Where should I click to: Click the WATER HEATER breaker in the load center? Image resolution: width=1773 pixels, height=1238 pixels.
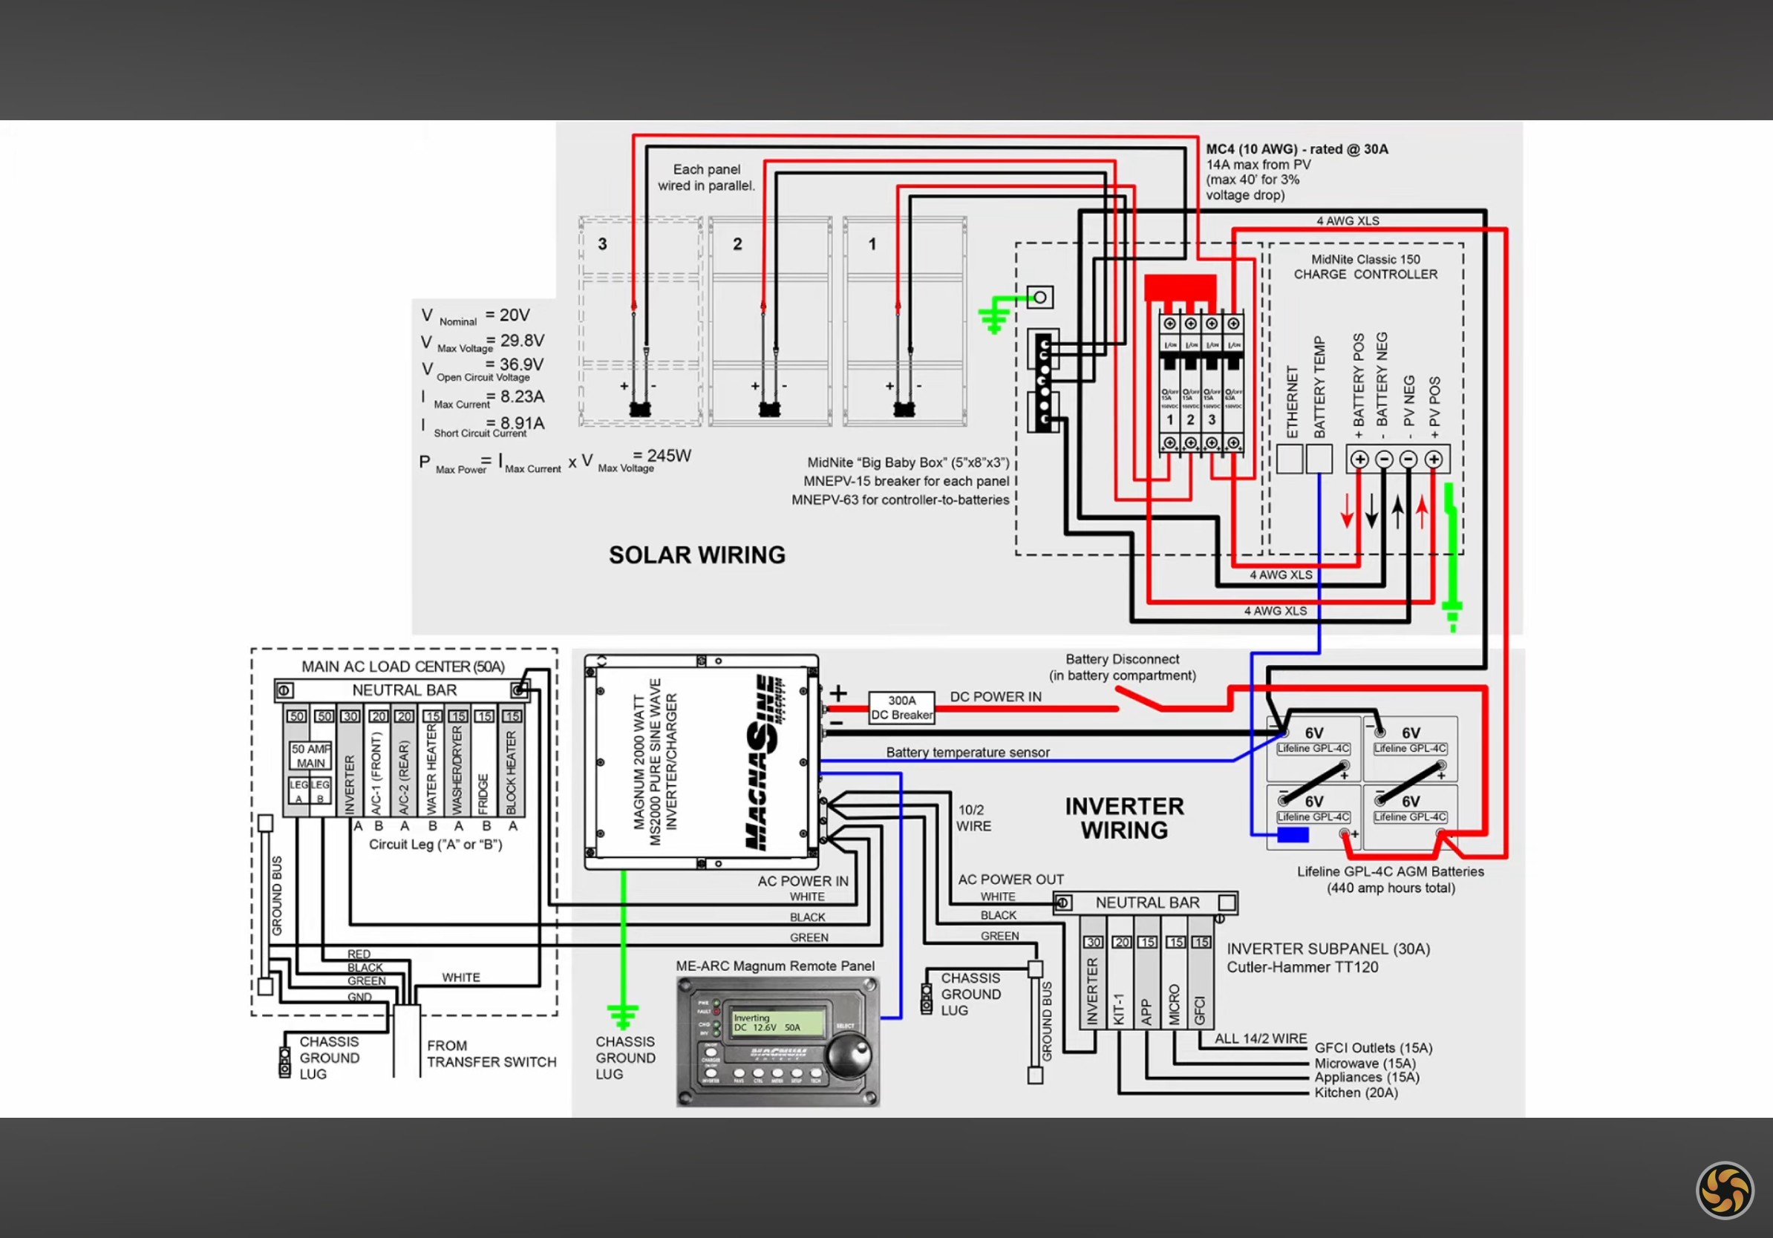tap(431, 762)
